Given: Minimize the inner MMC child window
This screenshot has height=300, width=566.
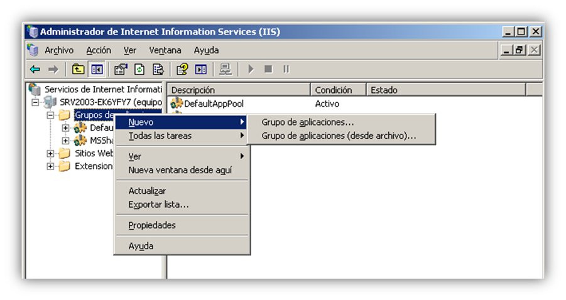Looking at the screenshot, I should (506, 50).
